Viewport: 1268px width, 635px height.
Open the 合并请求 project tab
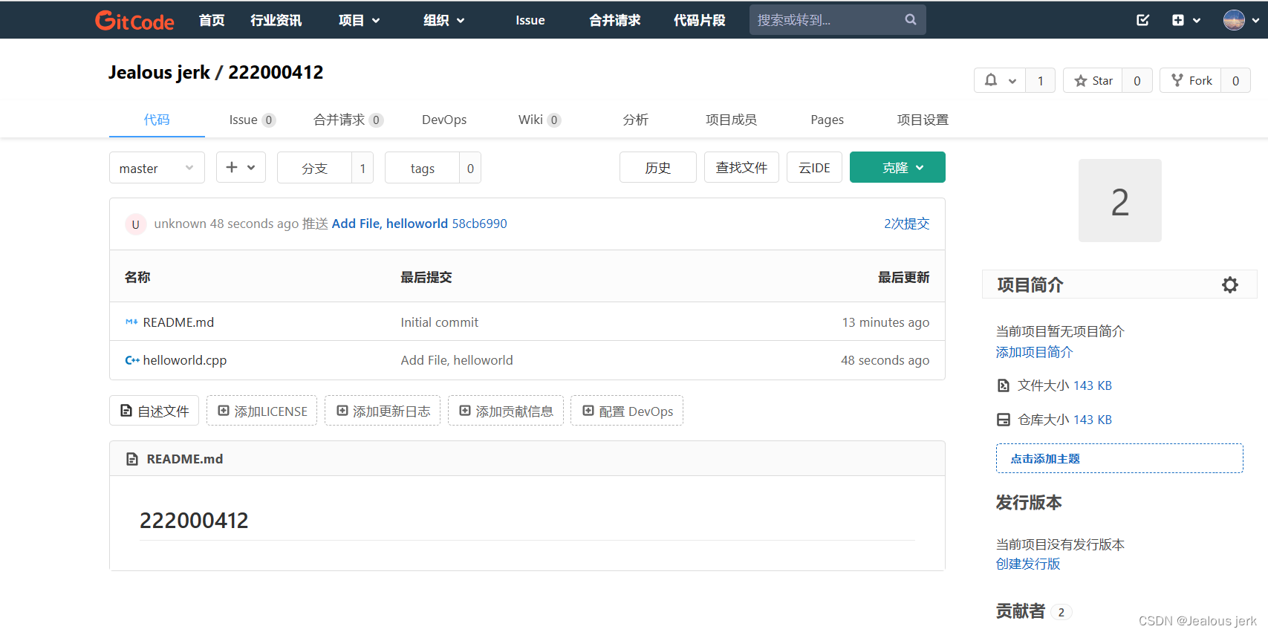click(348, 120)
